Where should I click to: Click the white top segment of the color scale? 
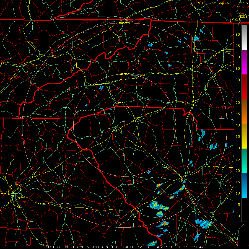tap(244, 37)
